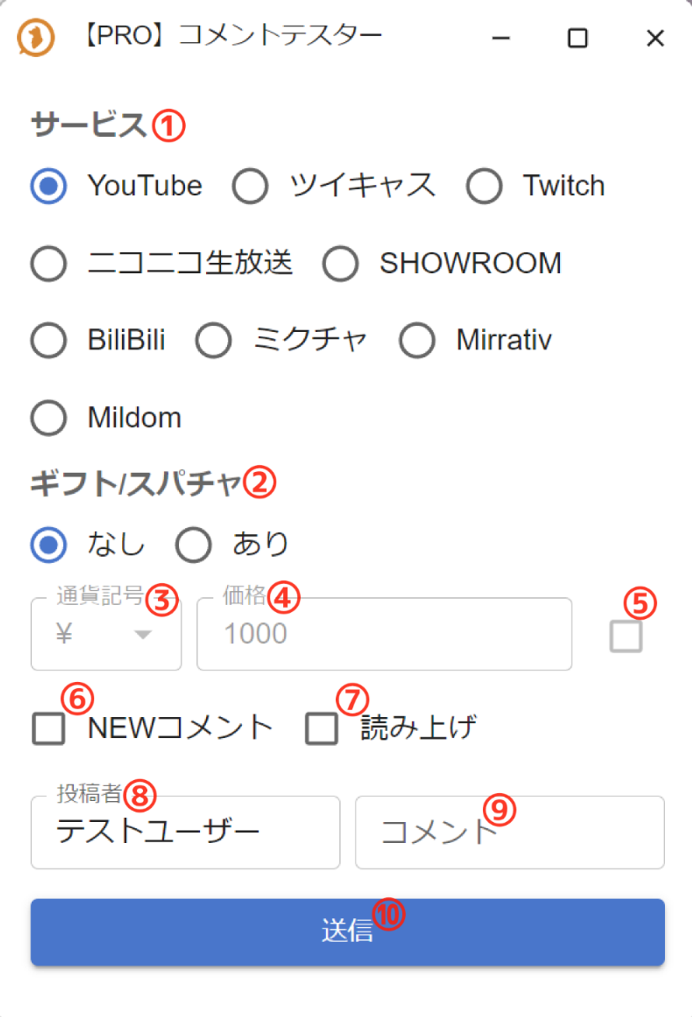Viewport: 692px width, 1017px height.
Task: Switch service to Mirrativ
Action: click(x=417, y=340)
